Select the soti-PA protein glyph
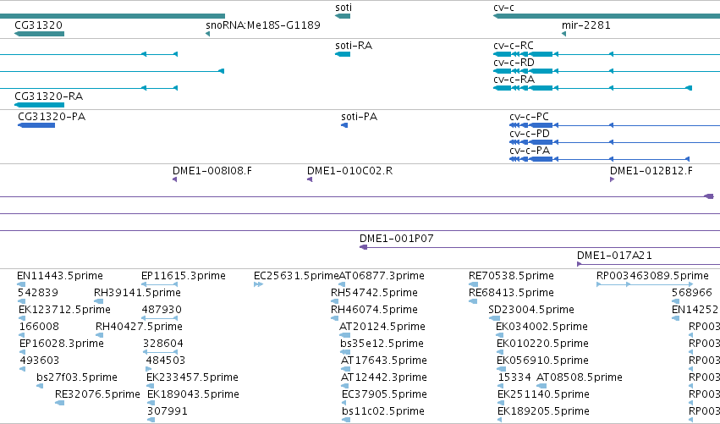Screen dimensions: 720x424 coord(344,125)
